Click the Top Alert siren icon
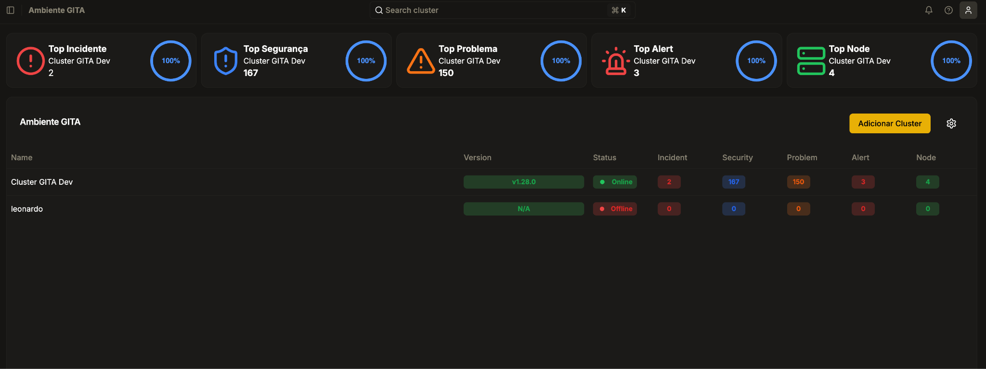 [x=616, y=61]
